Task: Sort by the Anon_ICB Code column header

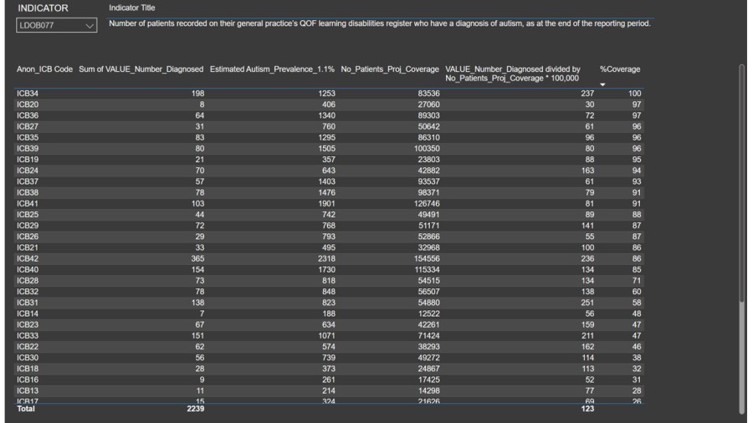Action: coord(44,69)
